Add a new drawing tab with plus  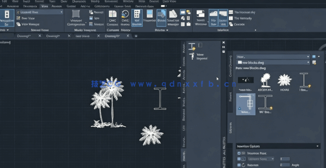coord(136,36)
